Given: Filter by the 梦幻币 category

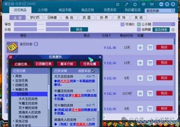Looking at the screenshot, I should point(35,18).
